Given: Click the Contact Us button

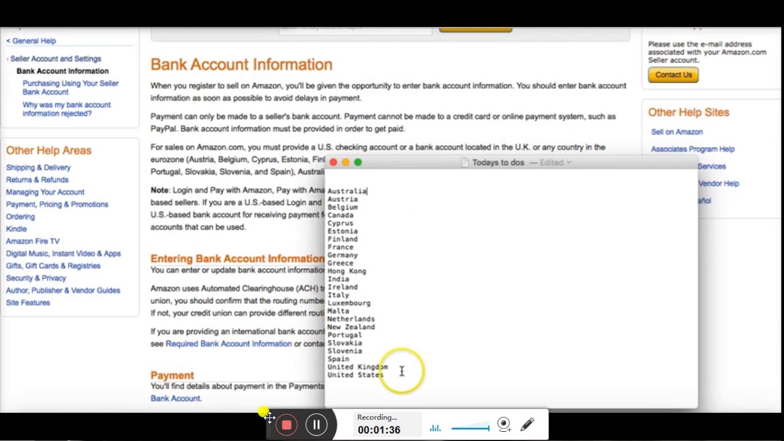Looking at the screenshot, I should pos(673,75).
